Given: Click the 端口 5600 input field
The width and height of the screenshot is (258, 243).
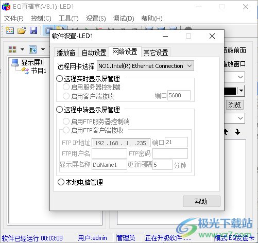Looking at the screenshot, I should coord(179,95).
